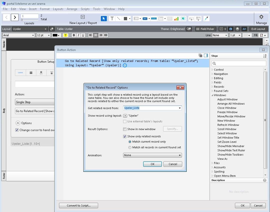Select Match all records in current found set
The image size is (270, 212).
coord(130,147)
